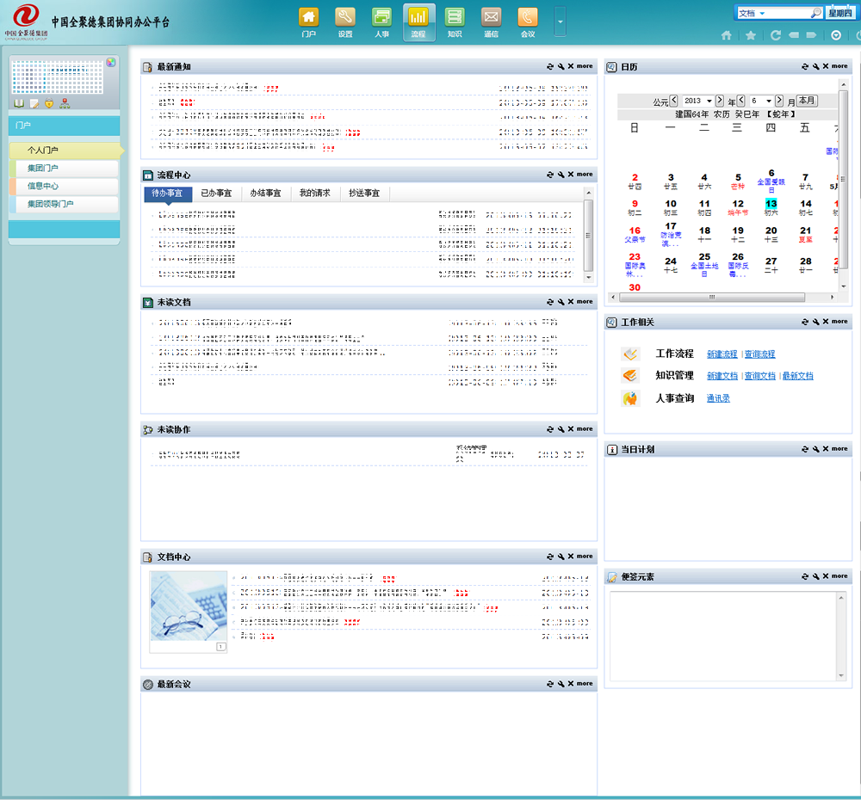Screen dimensions: 861x800
Task: Go to previous month in calendar
Action: [740, 101]
